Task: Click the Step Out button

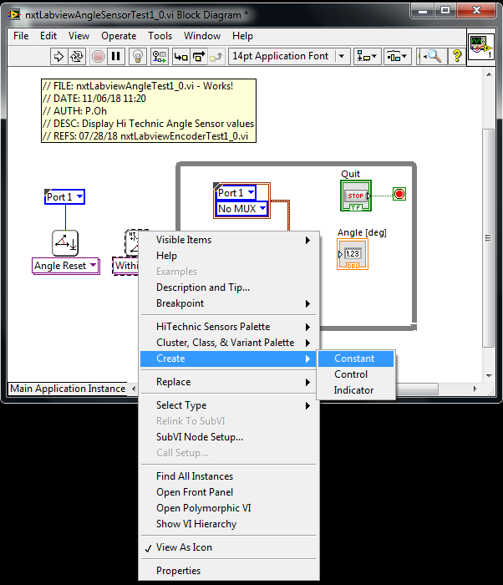Action: 216,56
